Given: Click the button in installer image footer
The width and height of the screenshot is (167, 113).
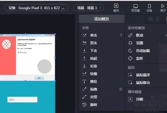Looking at the screenshot, I should point(39,78).
